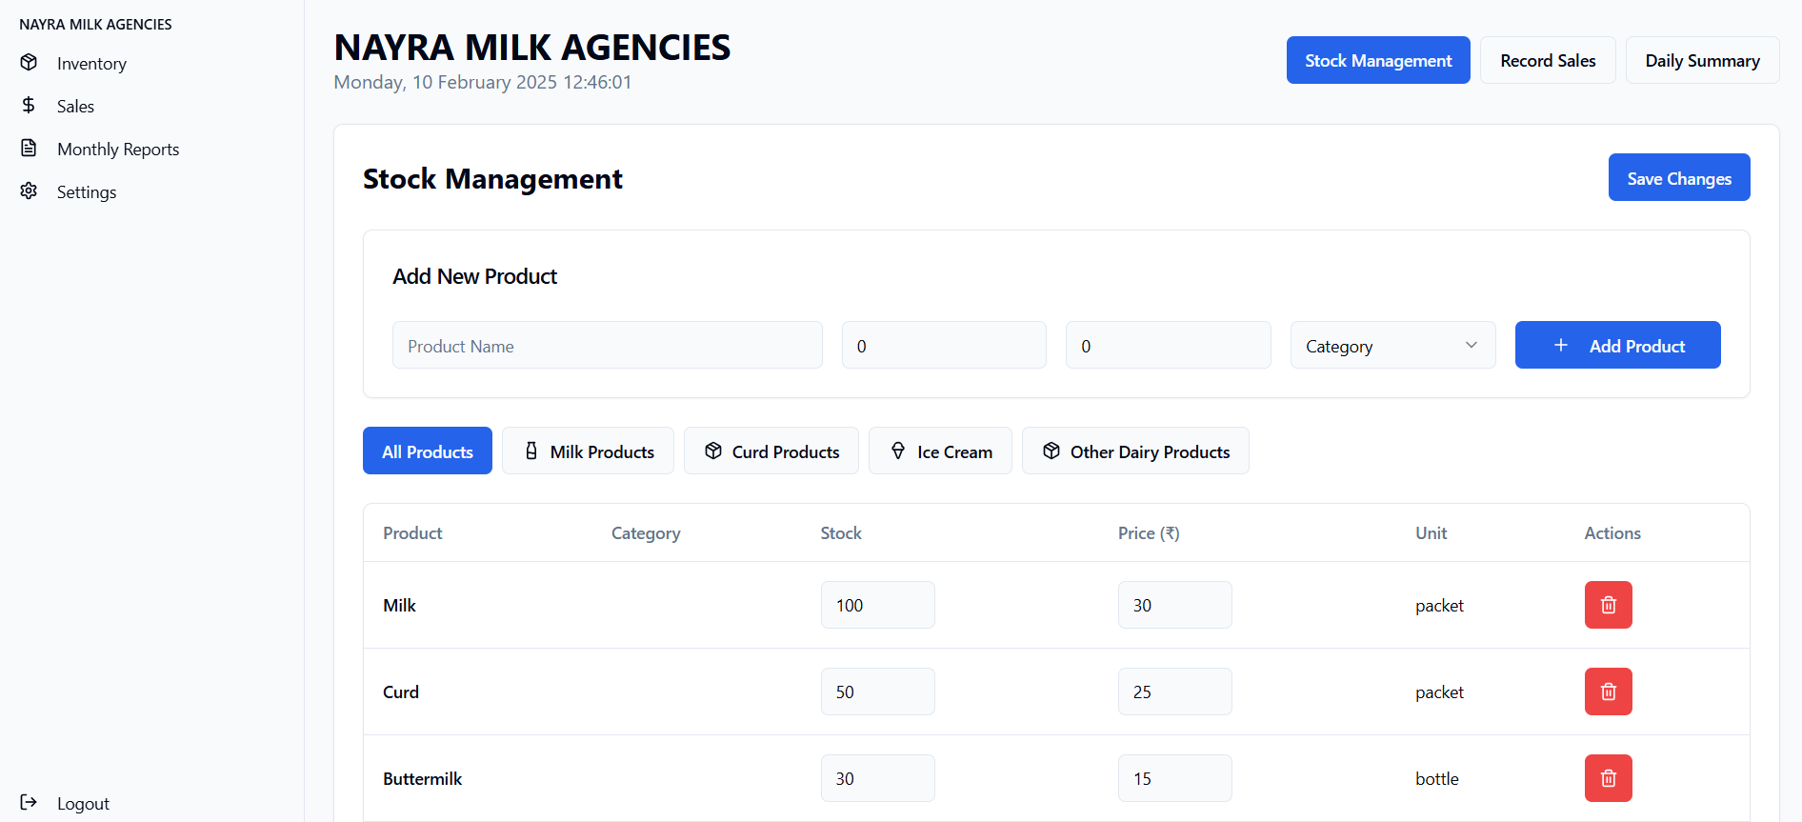The width and height of the screenshot is (1802, 822).
Task: Click the Add Product button
Action: click(1617, 346)
